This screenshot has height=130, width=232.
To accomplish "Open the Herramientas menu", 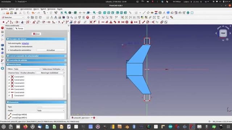I will click(26, 9).
